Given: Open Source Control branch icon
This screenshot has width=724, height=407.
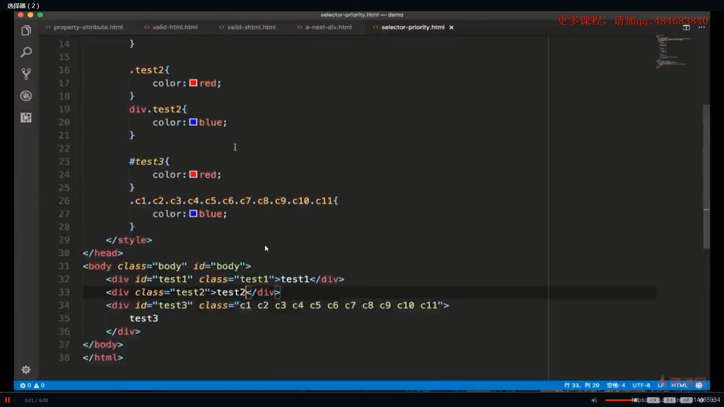Looking at the screenshot, I should 26,74.
